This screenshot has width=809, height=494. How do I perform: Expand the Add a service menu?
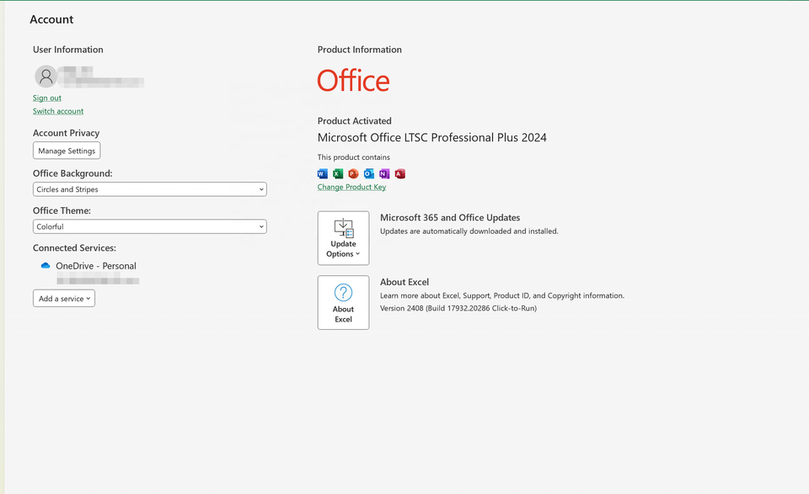(x=64, y=299)
